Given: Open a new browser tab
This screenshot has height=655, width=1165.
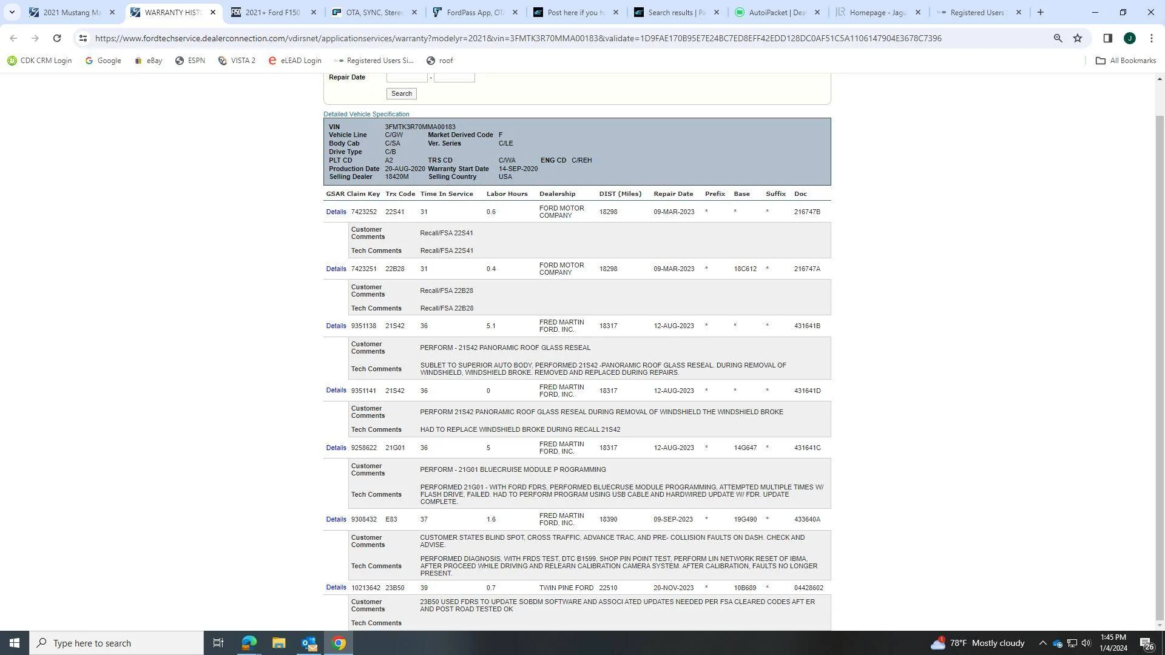Looking at the screenshot, I should [x=1040, y=12].
